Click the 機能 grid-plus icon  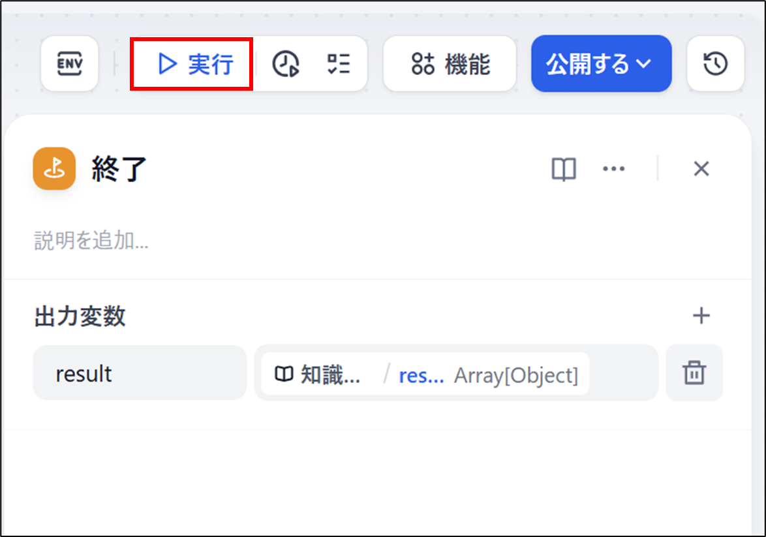tap(423, 64)
